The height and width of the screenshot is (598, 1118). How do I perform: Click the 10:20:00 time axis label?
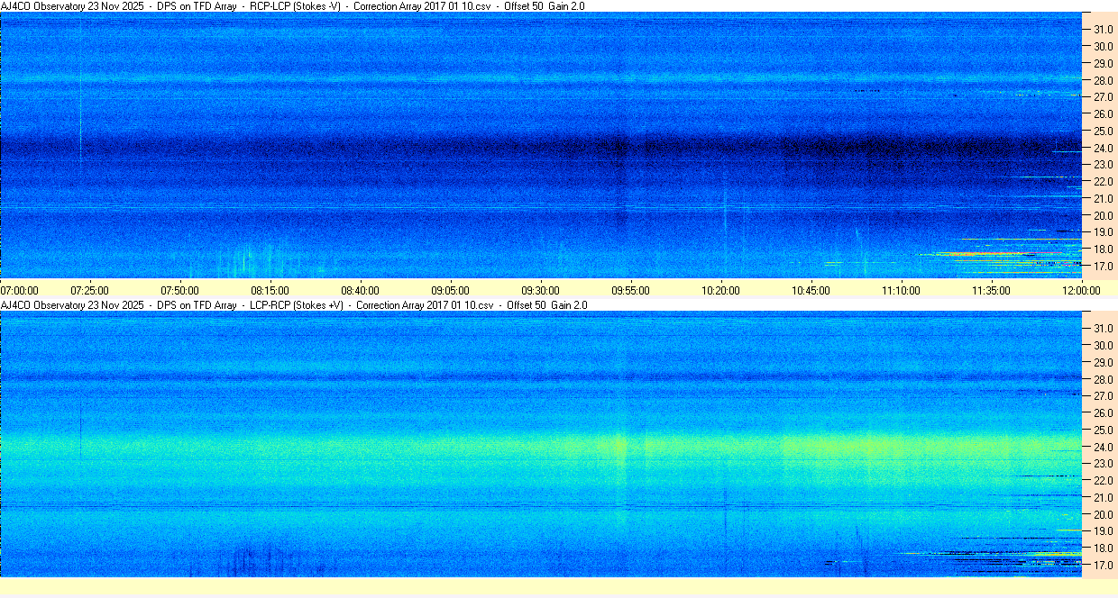[x=720, y=290]
